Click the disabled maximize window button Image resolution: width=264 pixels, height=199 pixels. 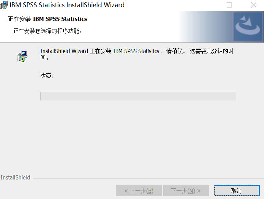tap(229, 5)
